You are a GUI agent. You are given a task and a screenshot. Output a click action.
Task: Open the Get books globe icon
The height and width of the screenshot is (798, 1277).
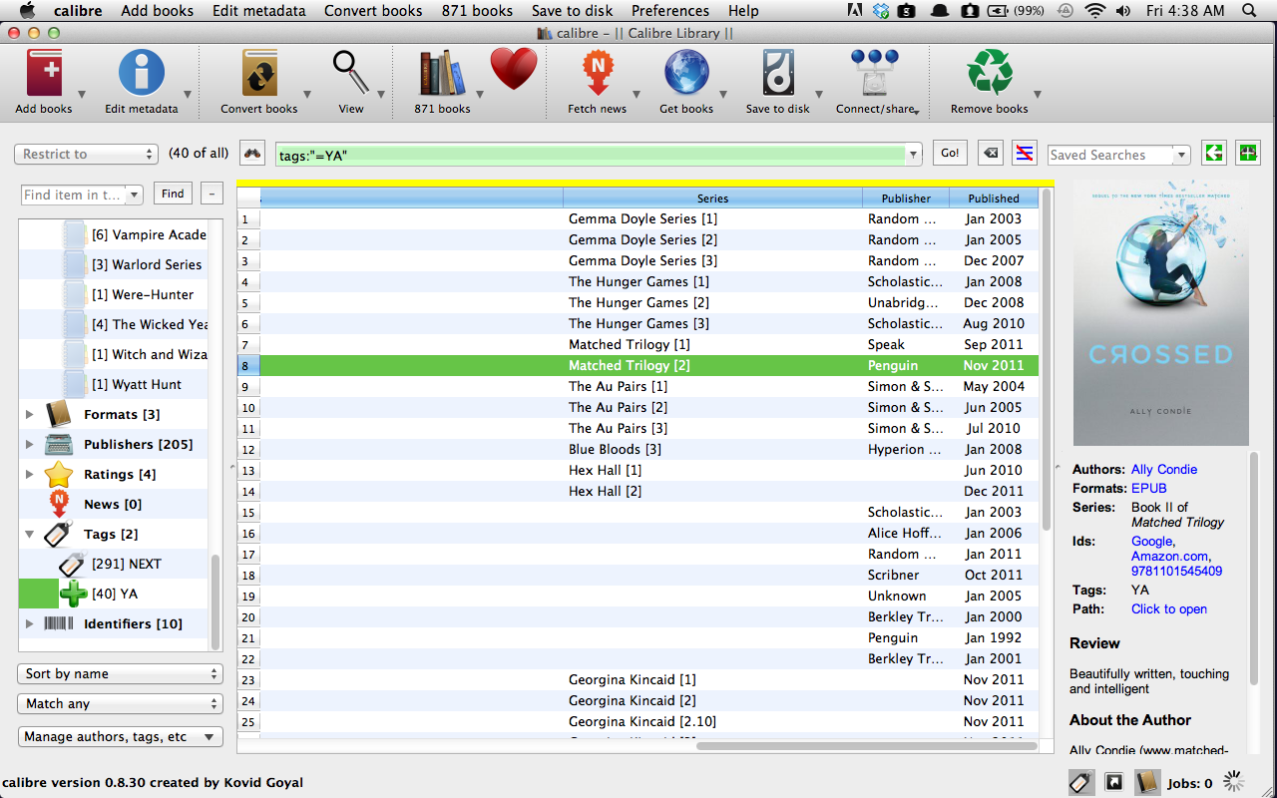686,74
